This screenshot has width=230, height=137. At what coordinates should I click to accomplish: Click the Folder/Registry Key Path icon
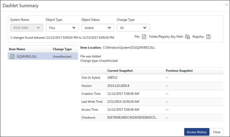coord(187,37)
